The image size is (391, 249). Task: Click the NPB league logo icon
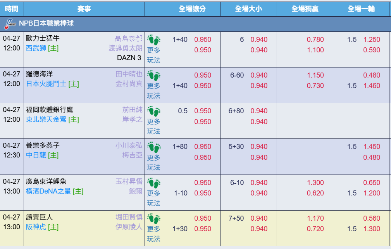(x=10, y=24)
